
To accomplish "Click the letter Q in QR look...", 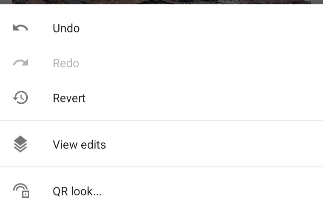I will [x=57, y=191].
